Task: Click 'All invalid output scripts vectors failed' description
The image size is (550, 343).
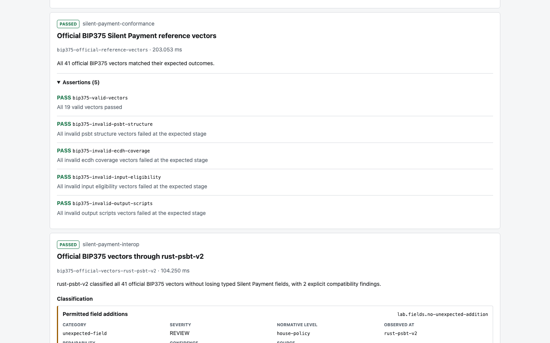Action: click(x=131, y=213)
